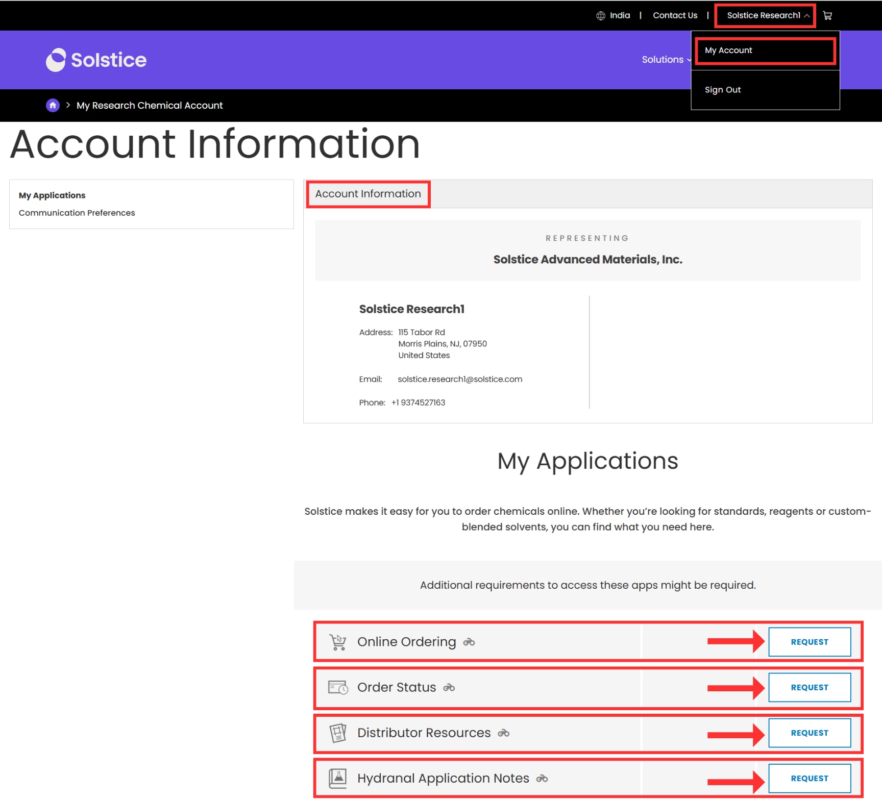Open the Account Information tab

tap(368, 194)
